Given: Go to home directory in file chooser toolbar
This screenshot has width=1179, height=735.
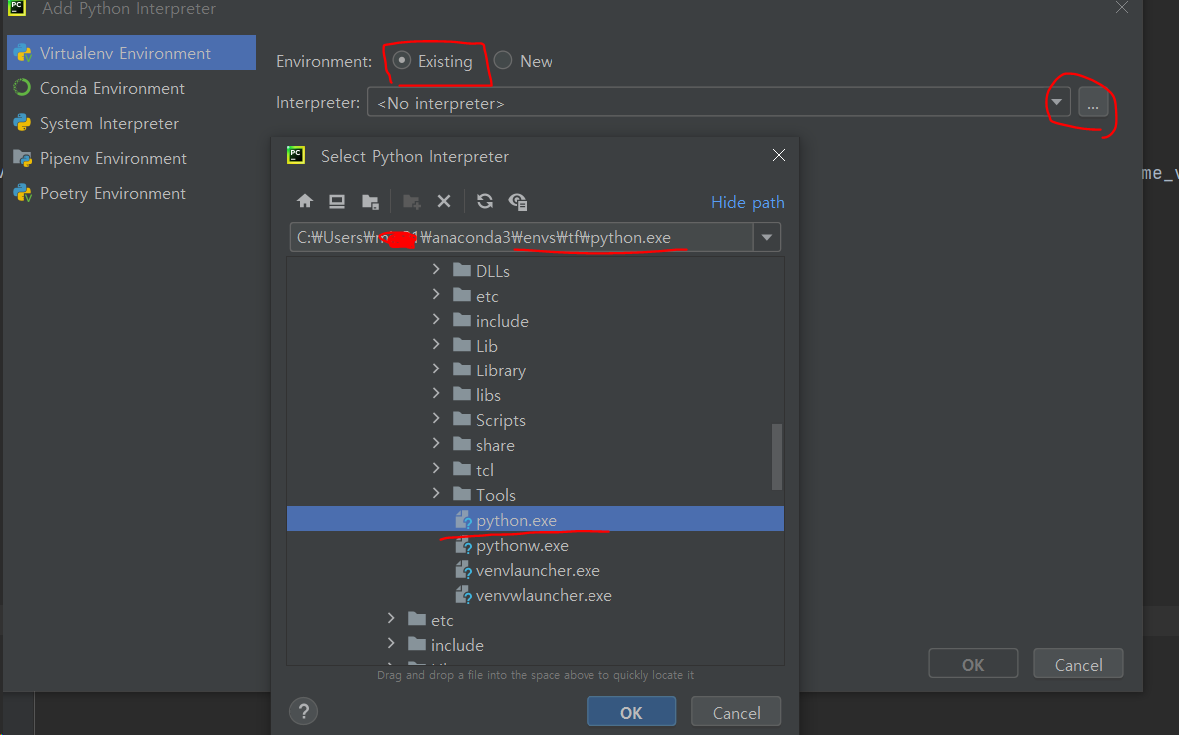Looking at the screenshot, I should [305, 201].
